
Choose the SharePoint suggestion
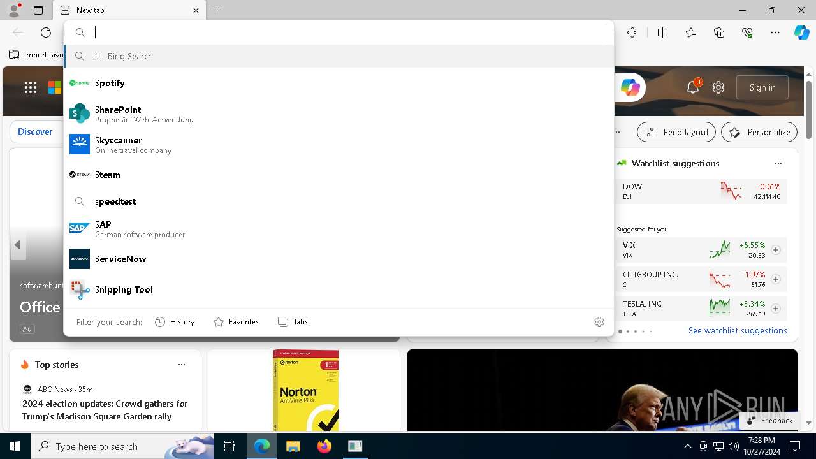point(339,113)
